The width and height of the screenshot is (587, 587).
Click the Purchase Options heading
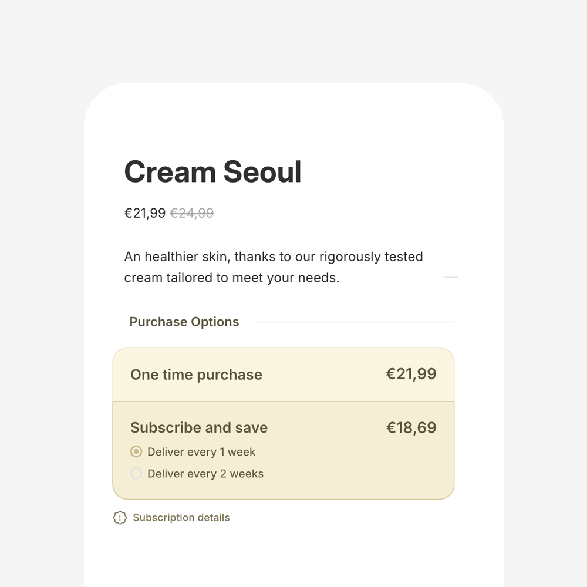pos(184,322)
